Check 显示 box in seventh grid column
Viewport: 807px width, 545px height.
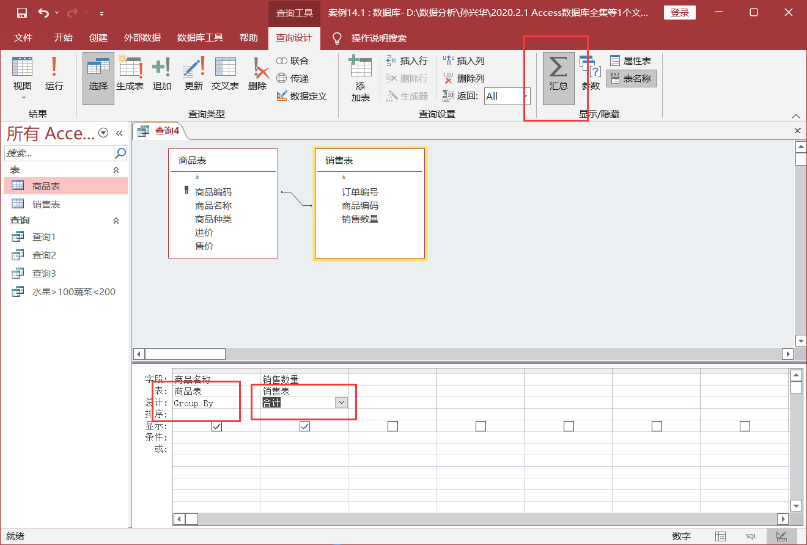[x=745, y=426]
